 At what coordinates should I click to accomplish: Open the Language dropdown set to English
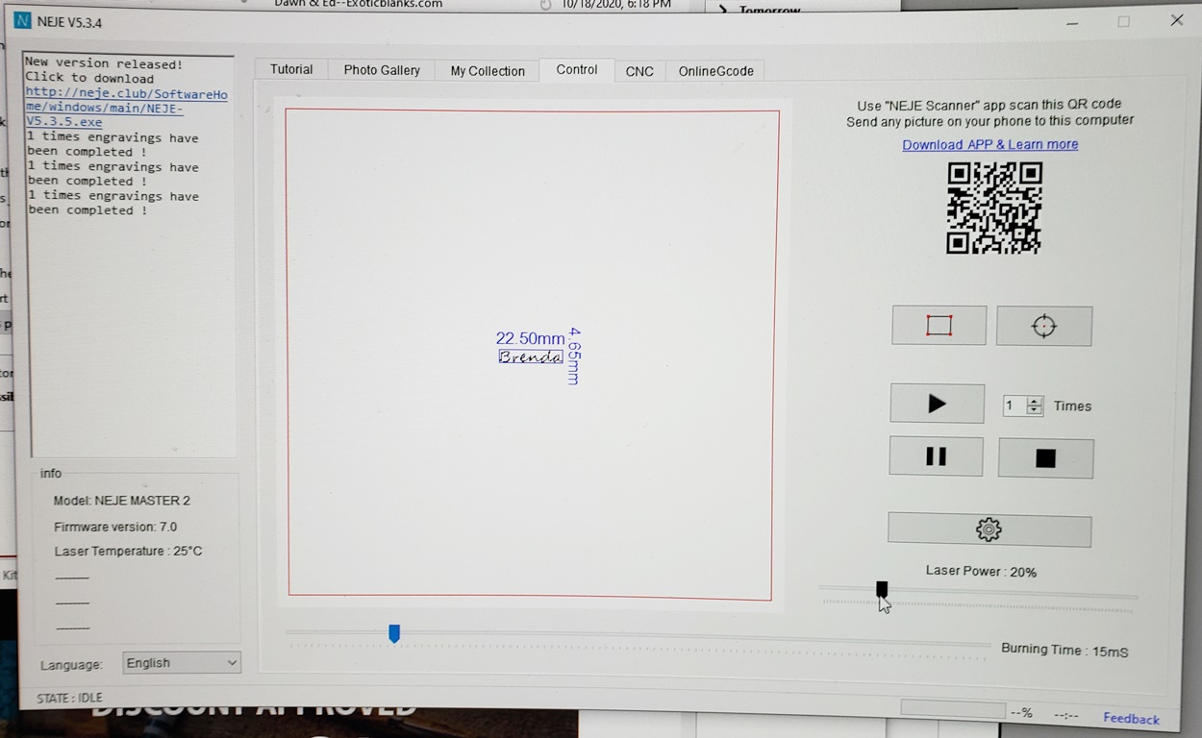[182, 663]
